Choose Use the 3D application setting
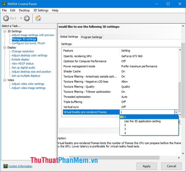 (x=149, y=121)
